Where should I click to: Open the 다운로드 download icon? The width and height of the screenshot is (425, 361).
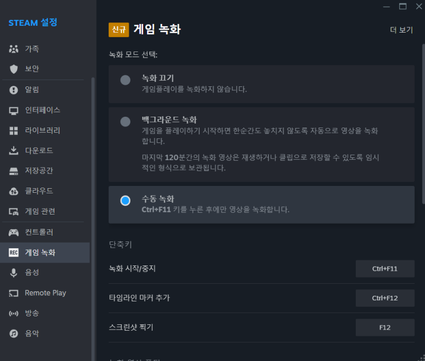(14, 151)
